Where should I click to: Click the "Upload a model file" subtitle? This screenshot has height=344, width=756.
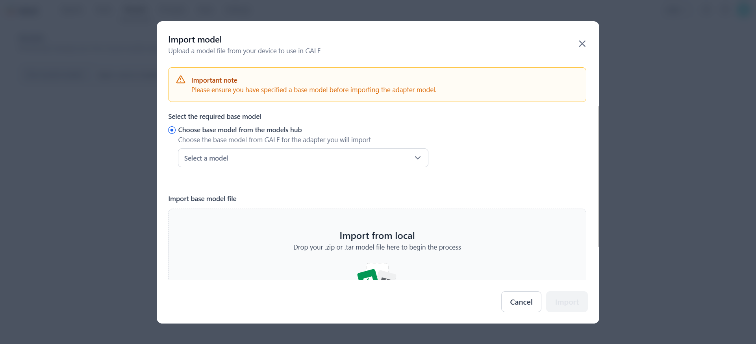coord(244,51)
